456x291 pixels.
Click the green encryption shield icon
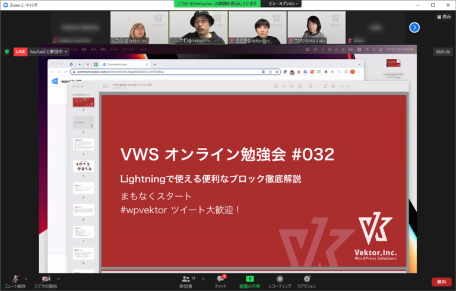7,52
